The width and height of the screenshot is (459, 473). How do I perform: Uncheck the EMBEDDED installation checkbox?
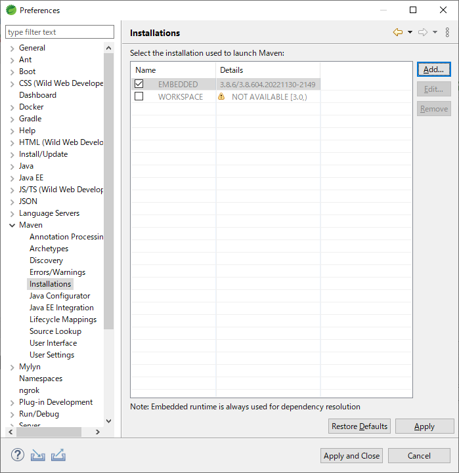(139, 83)
